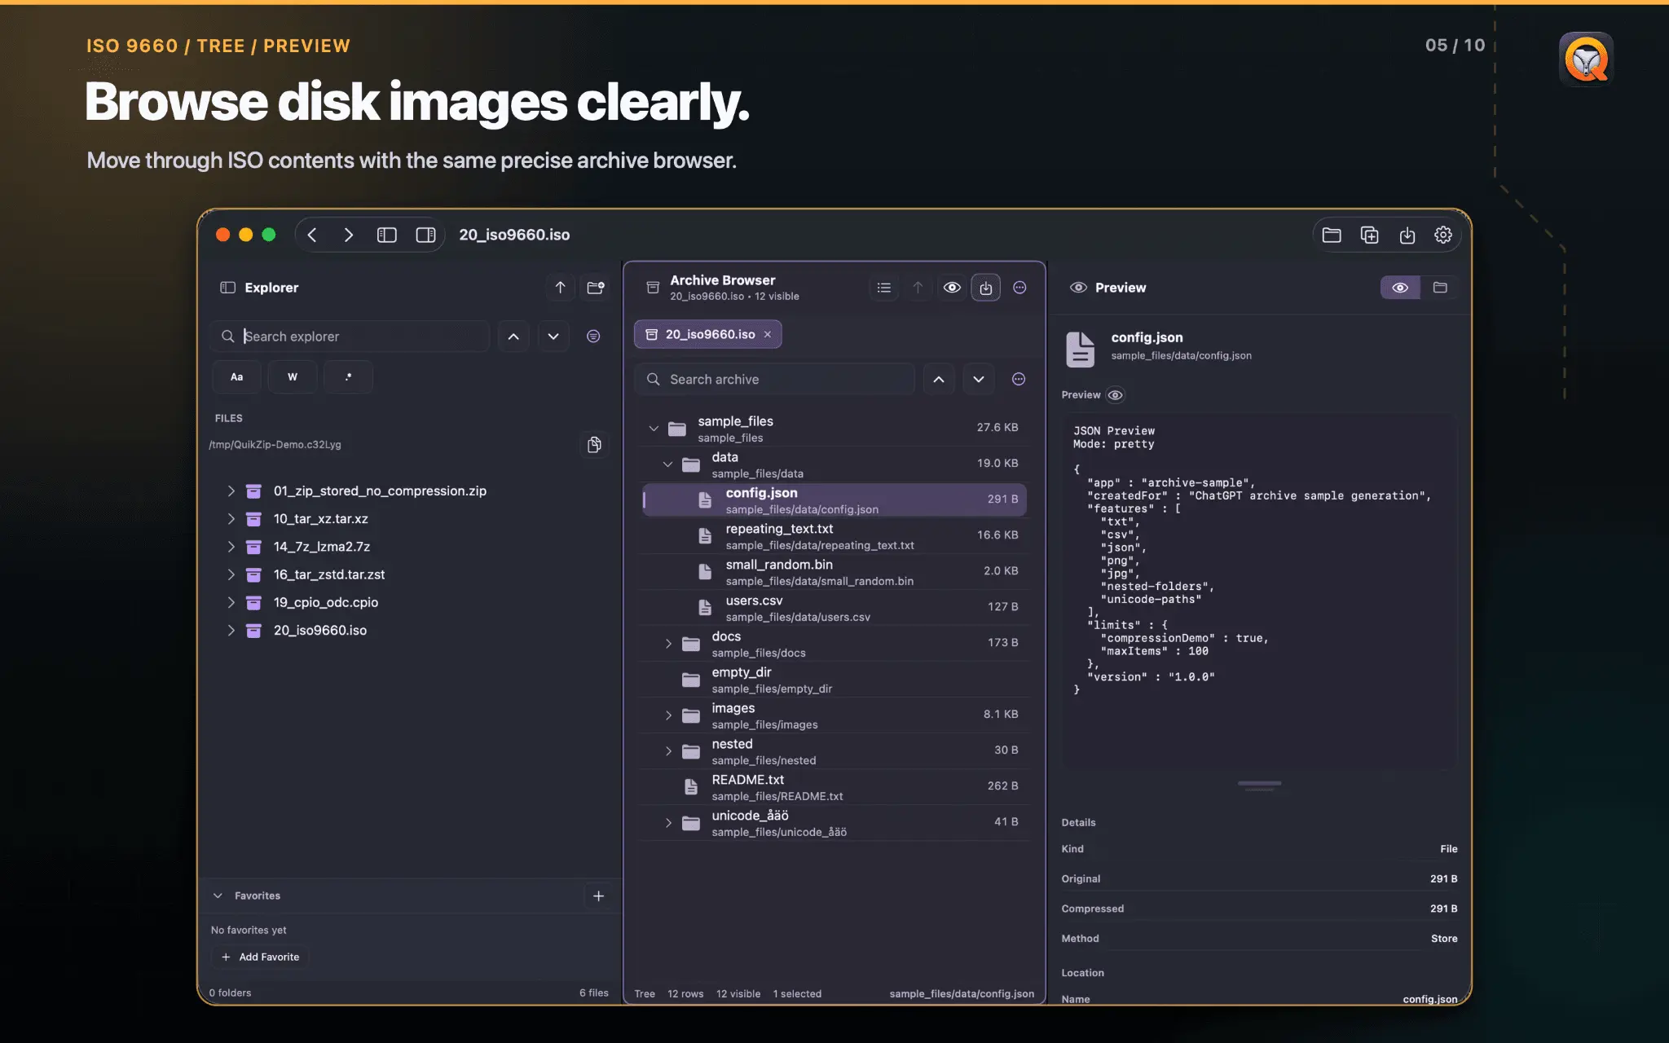The image size is (1669, 1043).
Task: Expand 19_cpio_odc.cpio chevron in explorer
Action: tap(231, 602)
